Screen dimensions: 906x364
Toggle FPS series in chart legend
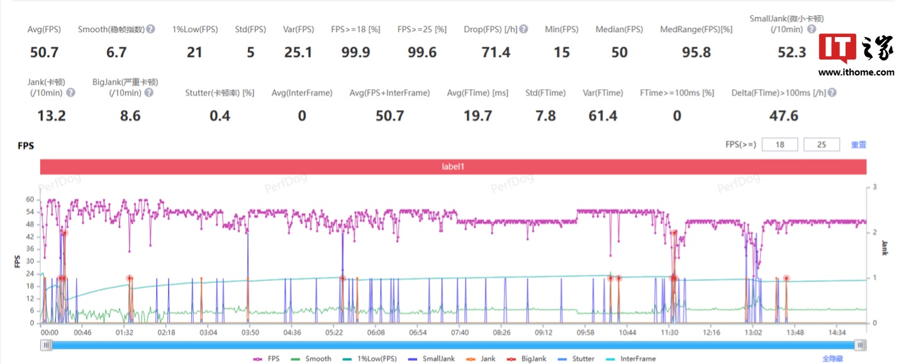(x=266, y=358)
